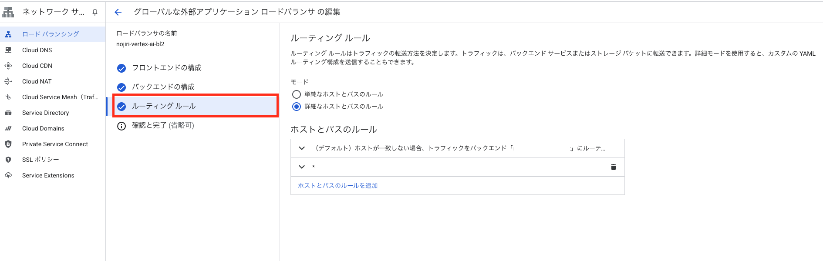Select 単純なホストとパスのルール radio button
Image resolution: width=823 pixels, height=261 pixels.
(x=297, y=94)
